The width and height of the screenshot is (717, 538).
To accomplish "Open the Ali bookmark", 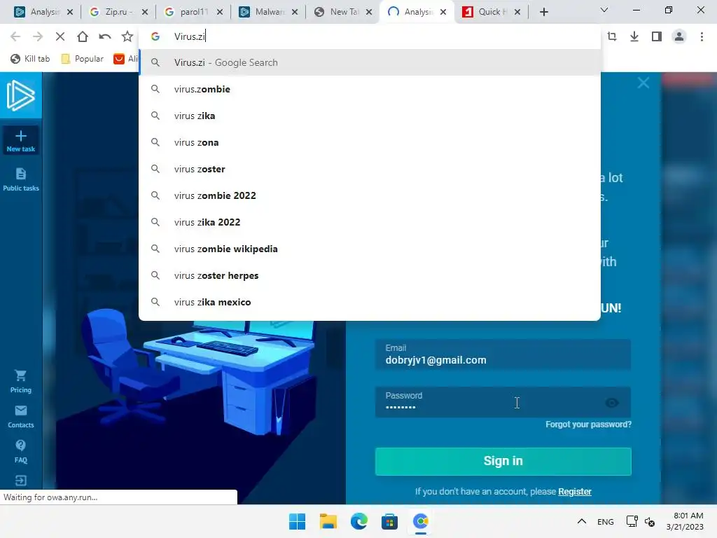I will coord(126,59).
